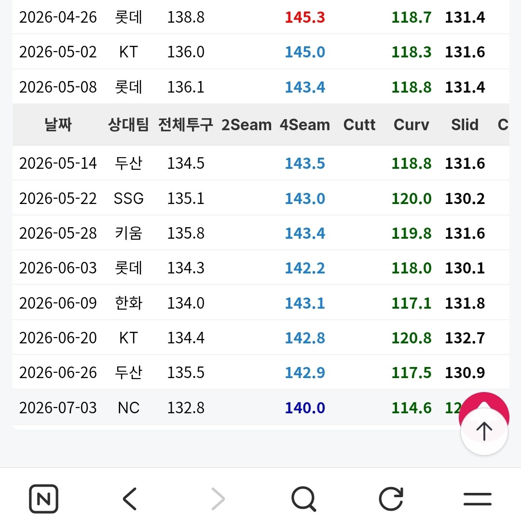521x530 pixels.
Task: Go back with the left arrow icon
Action: pos(130,499)
